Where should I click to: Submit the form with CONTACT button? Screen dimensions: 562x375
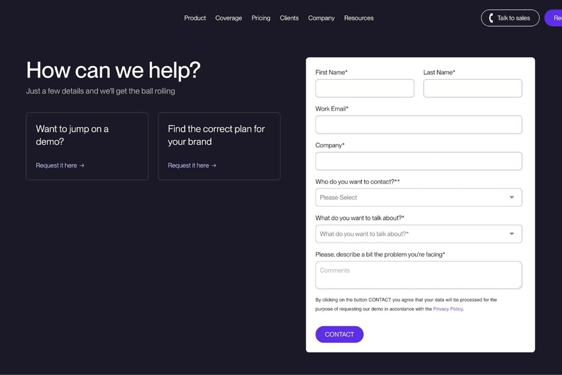tap(339, 334)
